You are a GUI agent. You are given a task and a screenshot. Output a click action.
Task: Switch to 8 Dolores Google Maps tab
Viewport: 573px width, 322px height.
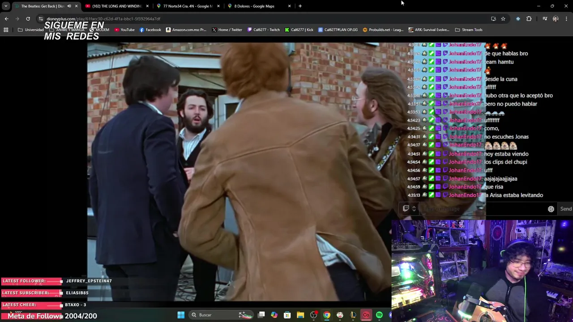(x=254, y=6)
